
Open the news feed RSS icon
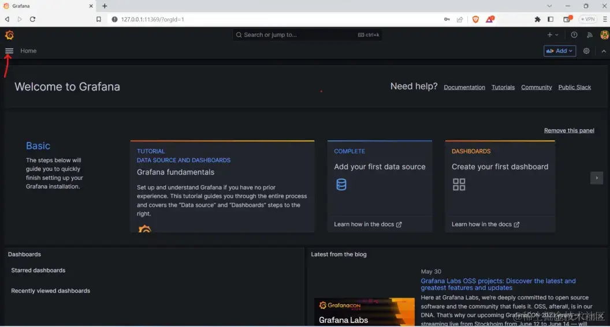pyautogui.click(x=590, y=35)
